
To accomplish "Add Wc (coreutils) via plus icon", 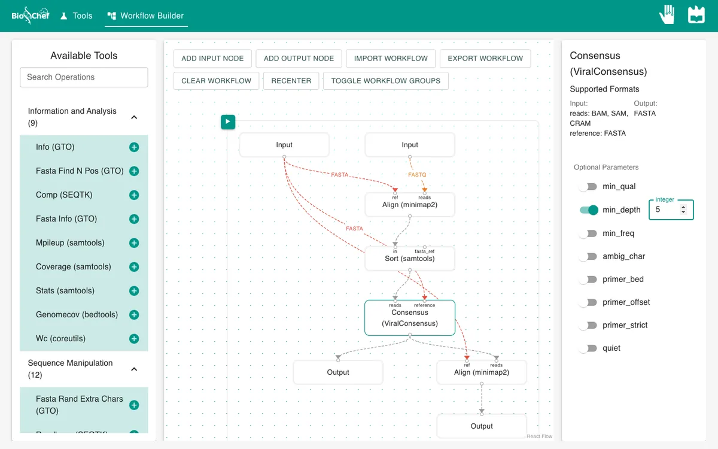I will pyautogui.click(x=134, y=339).
